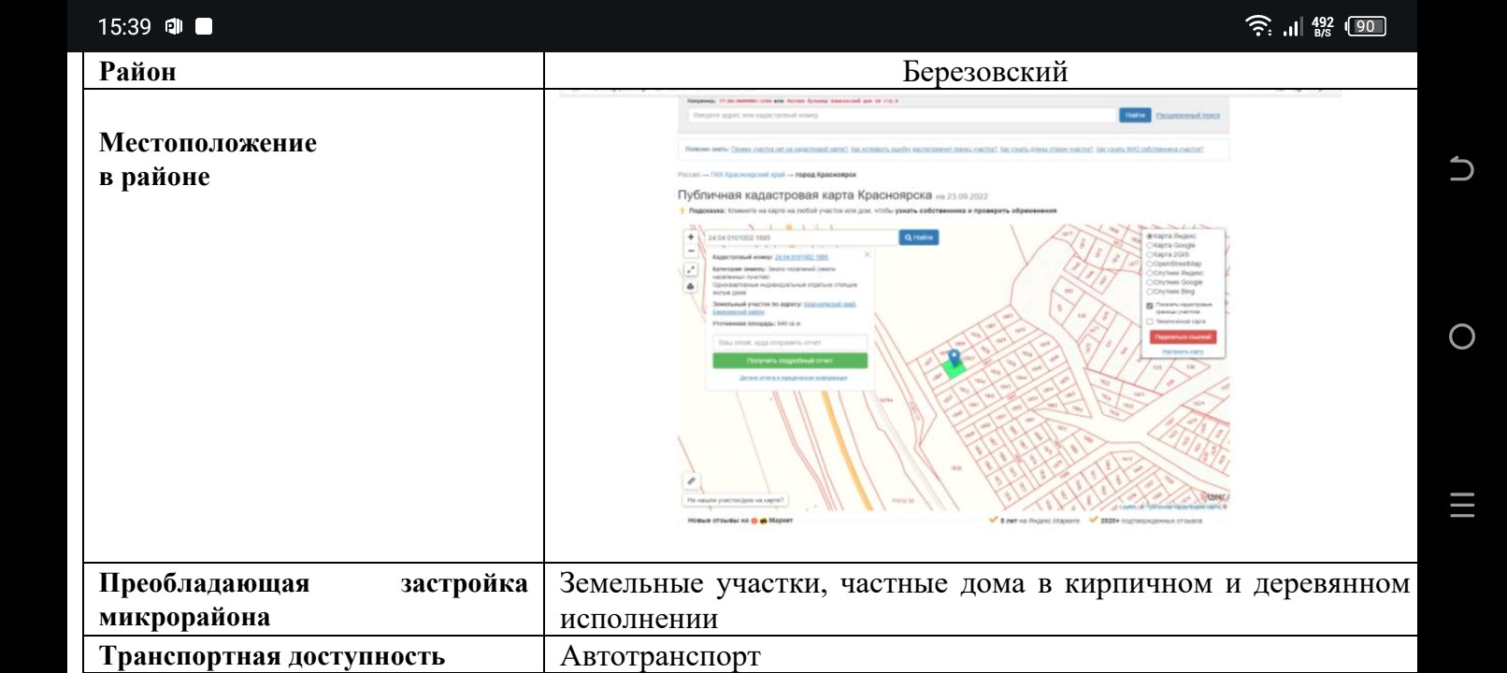The width and height of the screenshot is (1507, 673).
Task: Click the green detailed report button
Action: tap(790, 361)
